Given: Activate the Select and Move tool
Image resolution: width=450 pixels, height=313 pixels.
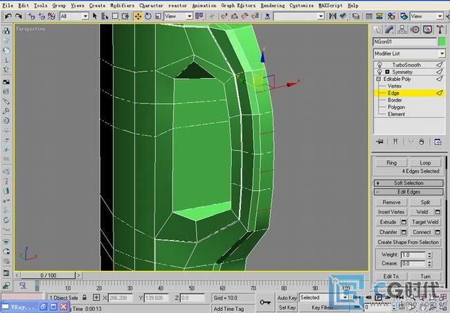Looking at the screenshot, I should click(x=138, y=17).
